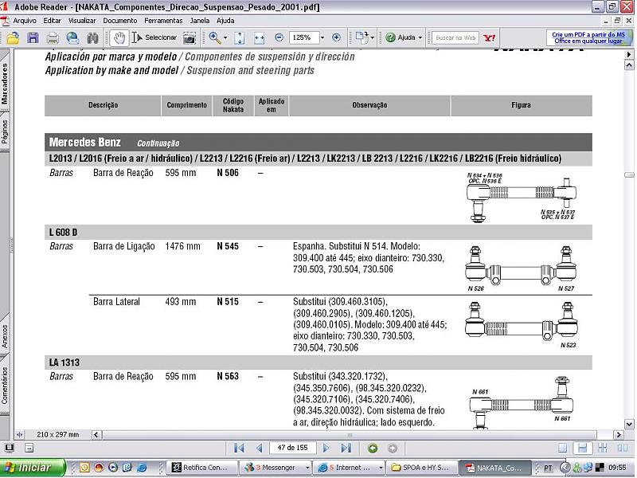Expand the zoom tool dropdown arrow
Screen dimensions: 637x478
click(x=225, y=37)
